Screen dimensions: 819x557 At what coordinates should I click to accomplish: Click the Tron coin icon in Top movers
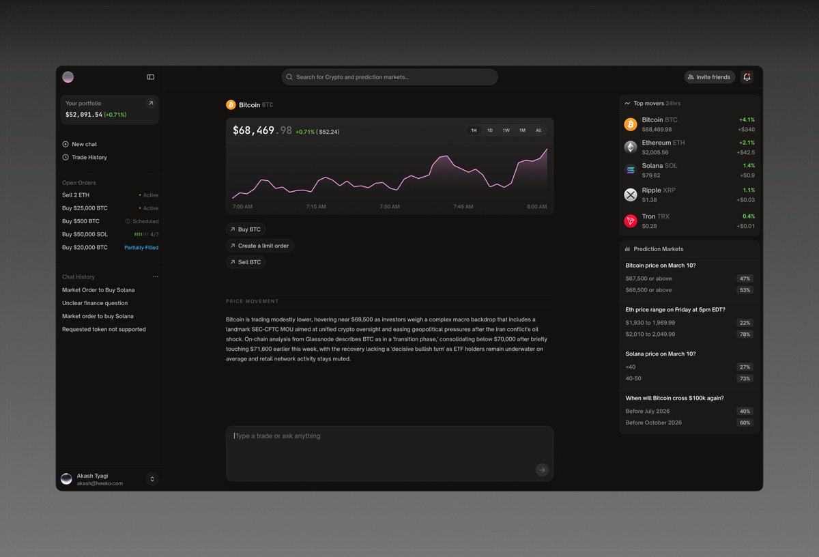coord(631,220)
